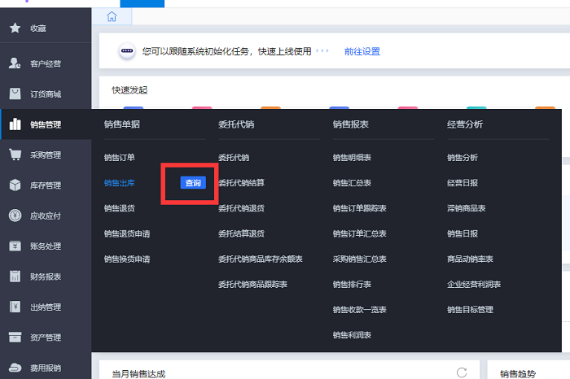
Task: Select 销售退货申请 menu entry
Action: (127, 233)
